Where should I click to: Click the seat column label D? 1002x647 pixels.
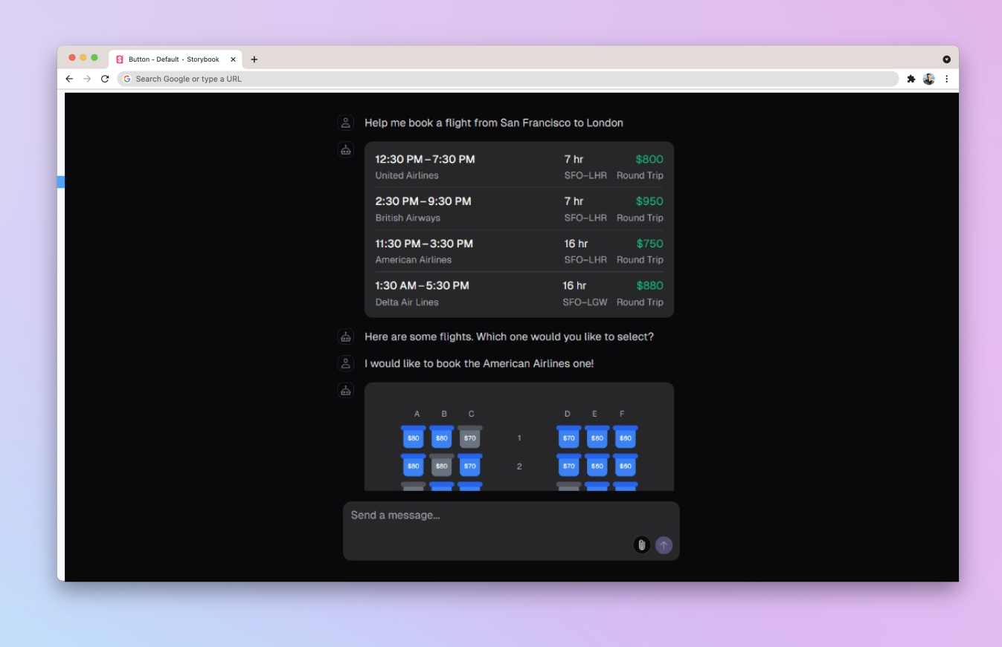click(x=568, y=414)
